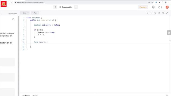The image size is (171, 96).
Task: Click line number 12 in the gutter
Action: coord(24,45)
